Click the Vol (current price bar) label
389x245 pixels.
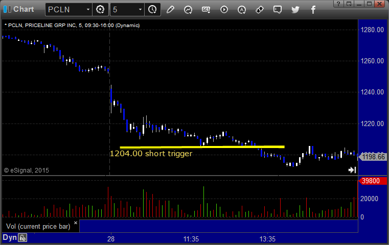[x=38, y=227]
